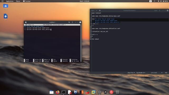This screenshot has width=169, height=95.
Task: Show all applications grid in the dock
Action: 117,92
